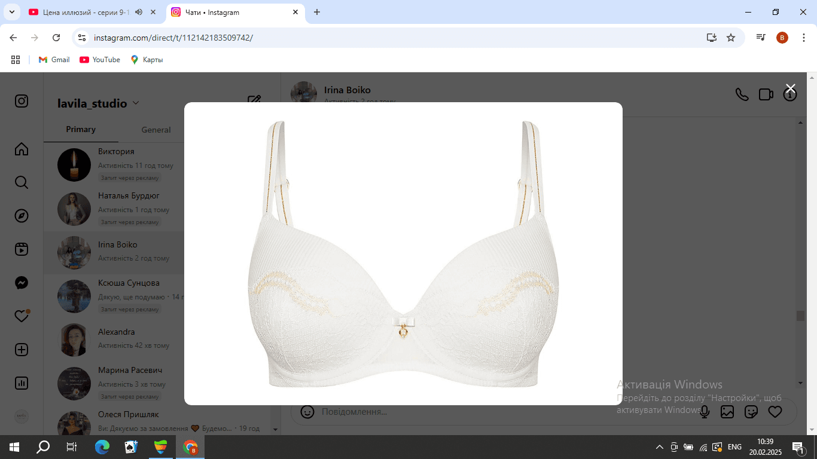This screenshot has width=817, height=459.
Task: Show hidden system tray icons
Action: click(660, 446)
